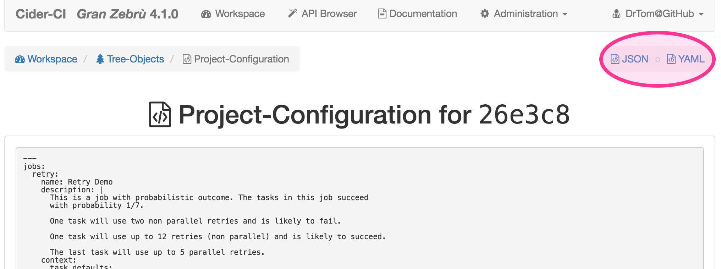The height and width of the screenshot is (269, 721).
Task: Expand the Administration dropdown caret
Action: [x=565, y=14]
